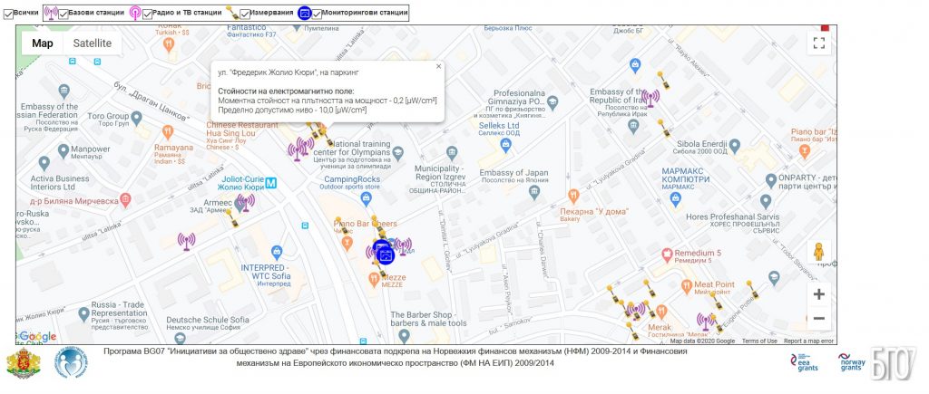Screen dimensions: 929x394
Task: Click the Joliot-Curie metro station icon
Action: point(270,183)
